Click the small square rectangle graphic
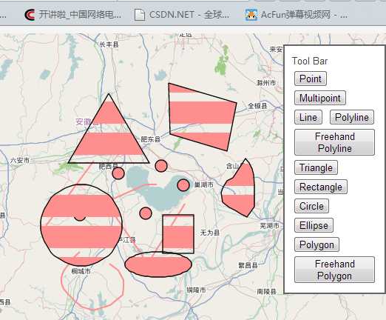 178,234
